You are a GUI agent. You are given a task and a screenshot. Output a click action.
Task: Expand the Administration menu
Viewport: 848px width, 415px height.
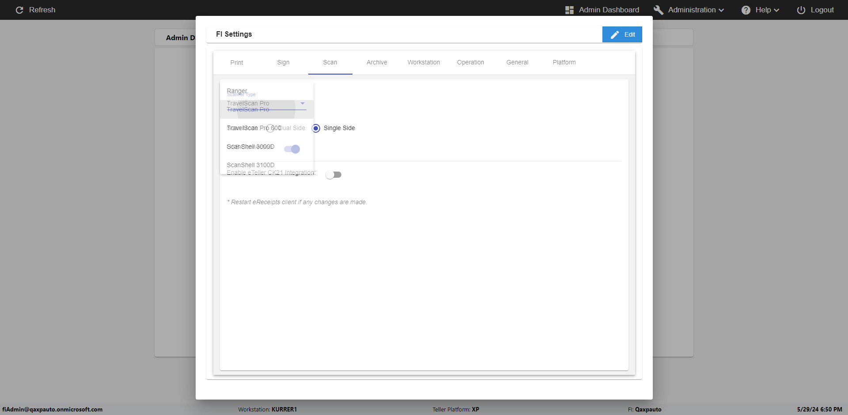(x=689, y=10)
